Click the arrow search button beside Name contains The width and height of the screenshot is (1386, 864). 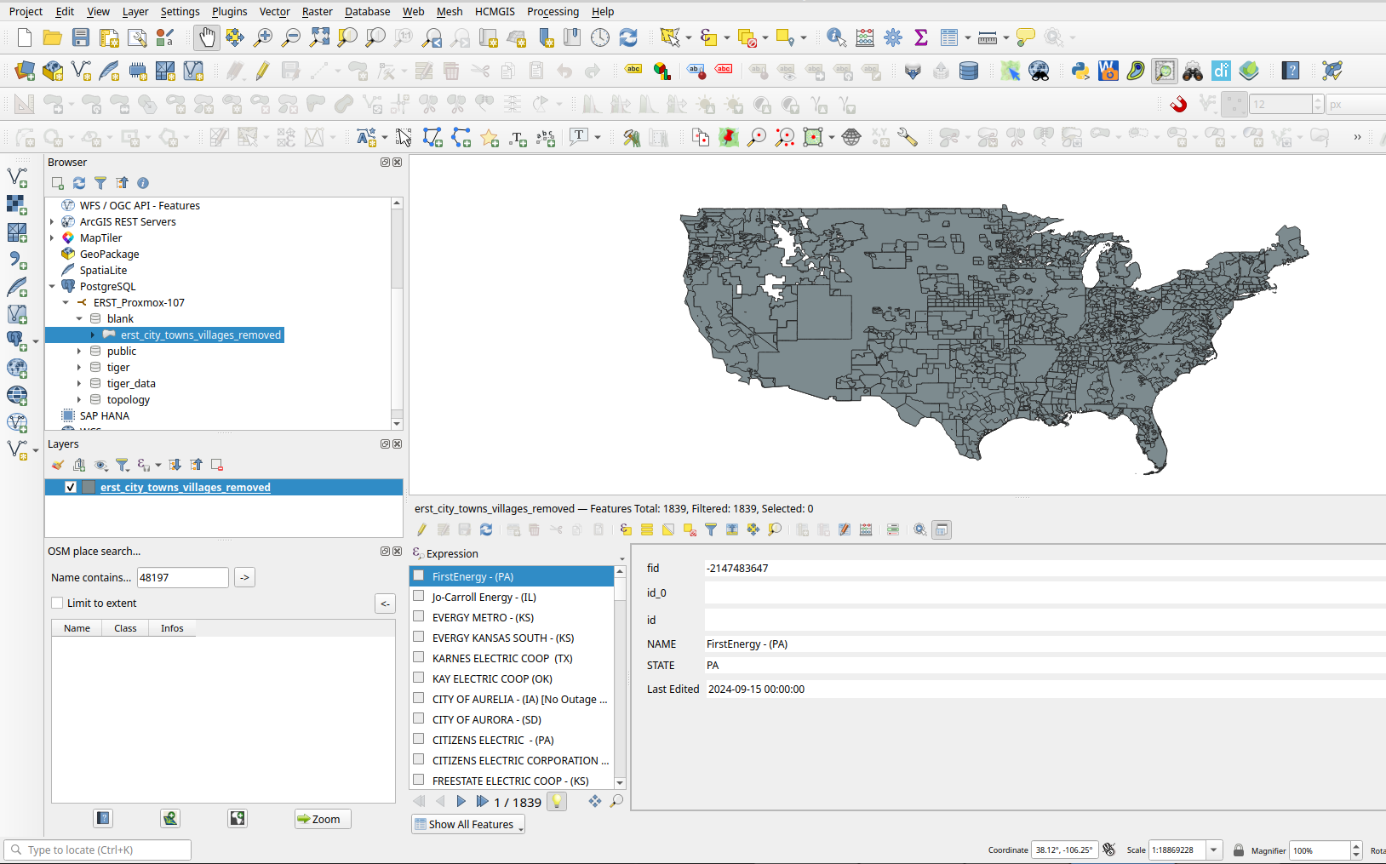pos(244,577)
